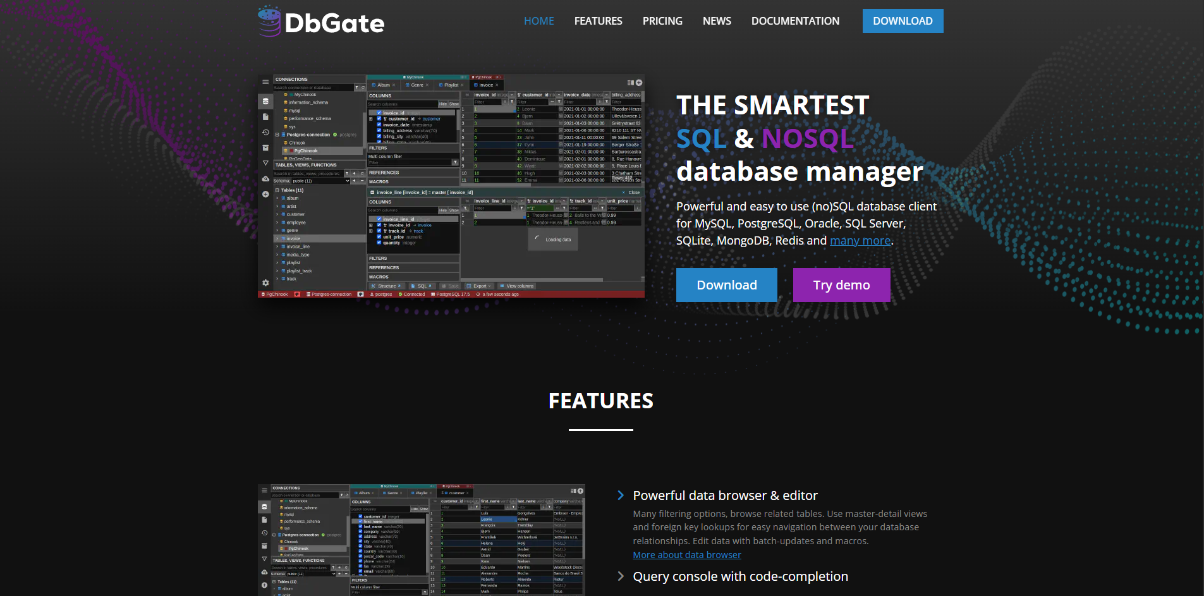Open the FEATURES navigation menu item
The image size is (1204, 596).
click(598, 20)
